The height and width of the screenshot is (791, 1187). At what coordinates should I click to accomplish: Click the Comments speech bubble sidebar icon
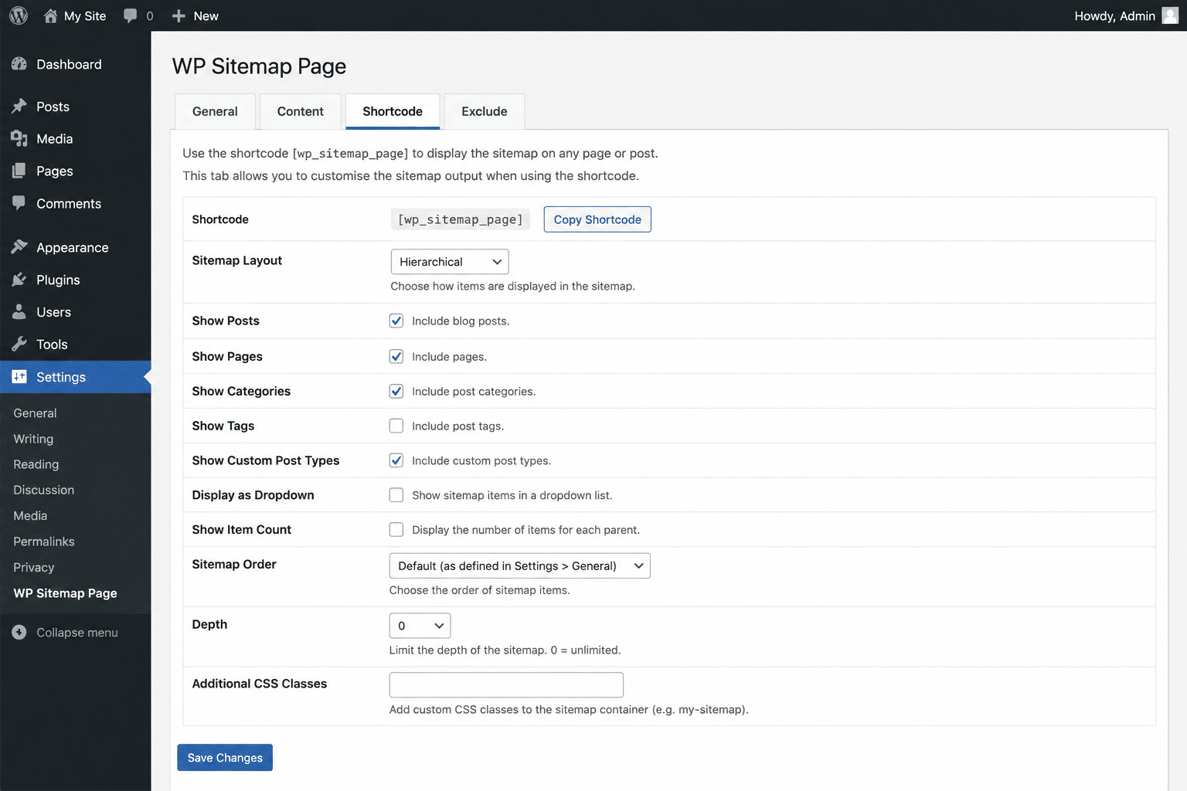click(x=19, y=203)
